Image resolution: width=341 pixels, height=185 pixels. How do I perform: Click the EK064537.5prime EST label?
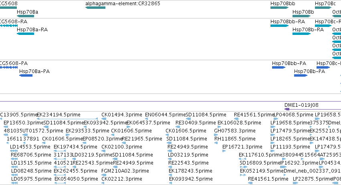pos(148,123)
